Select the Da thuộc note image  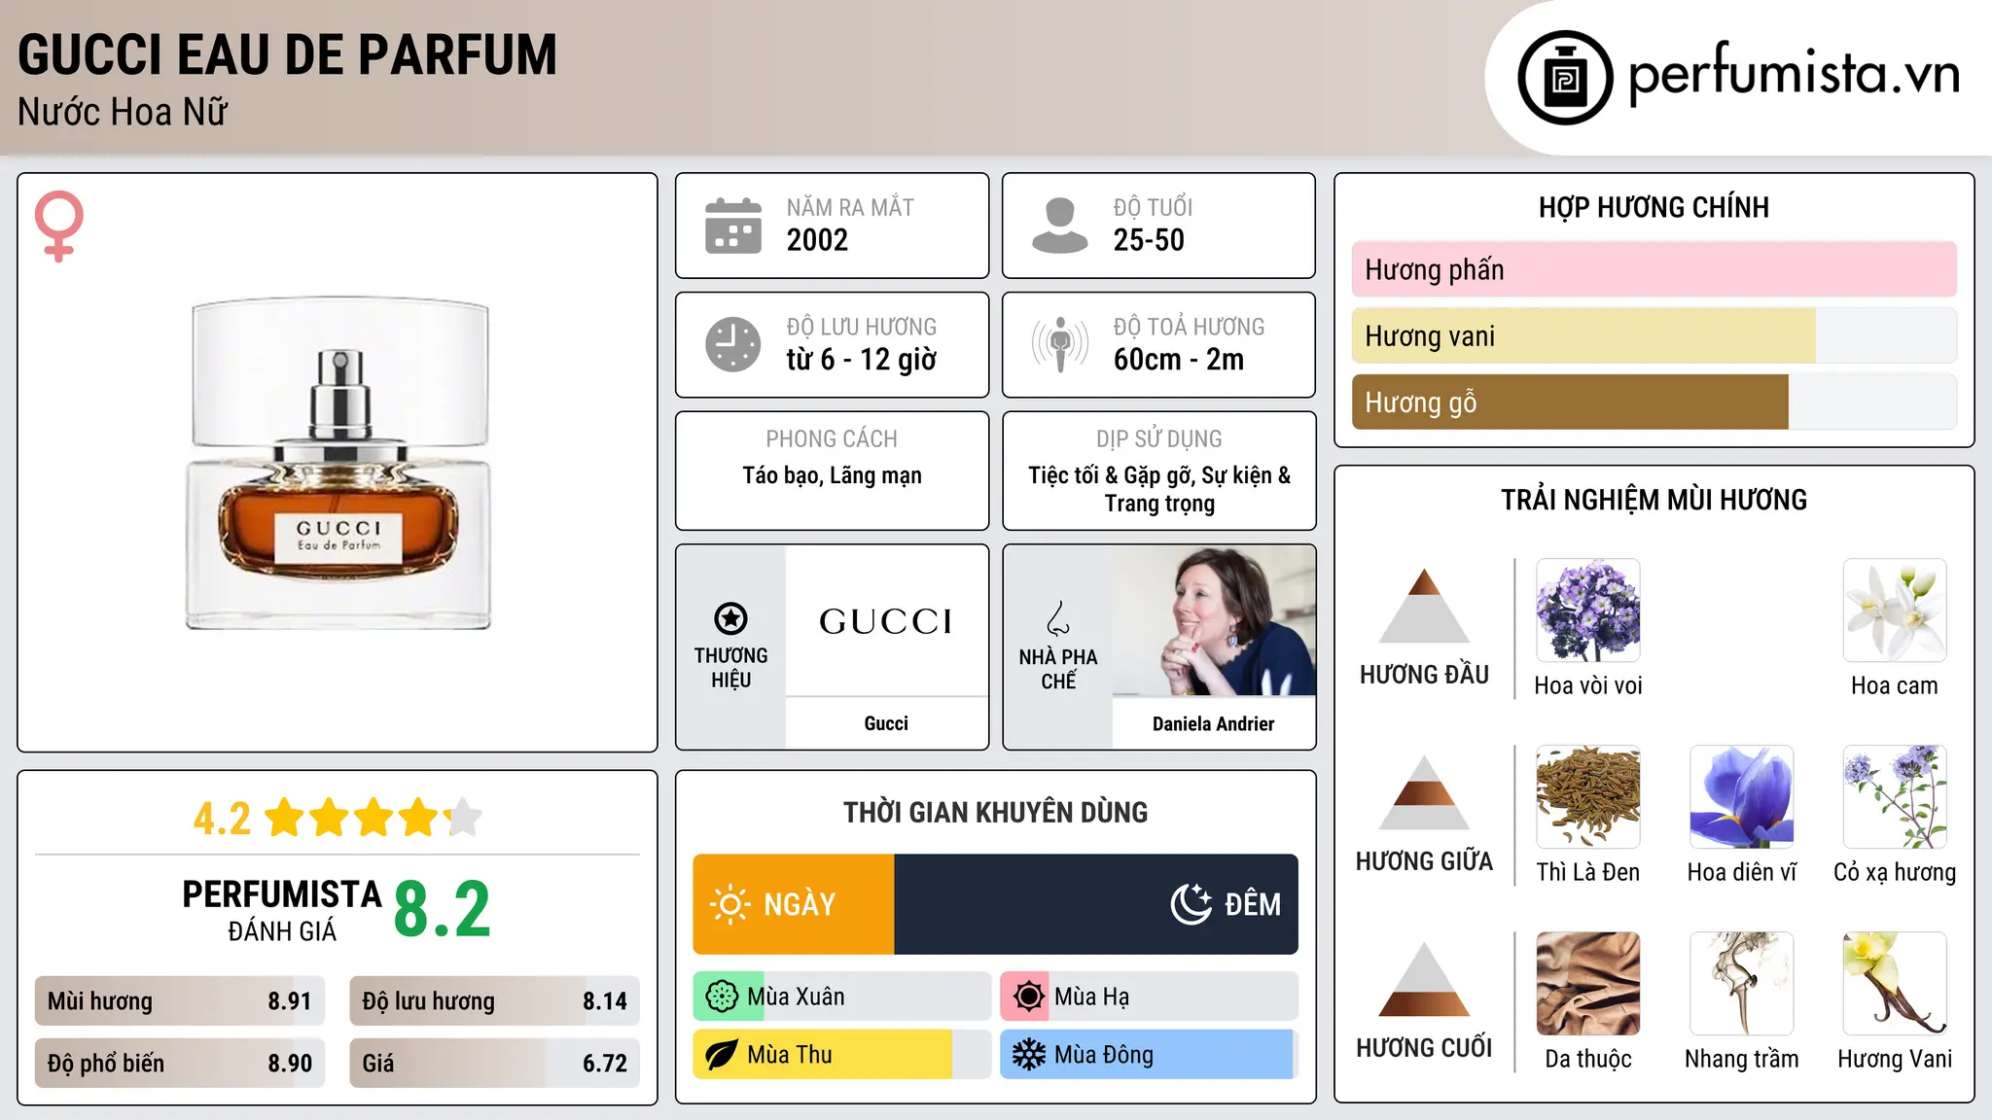click(1588, 984)
